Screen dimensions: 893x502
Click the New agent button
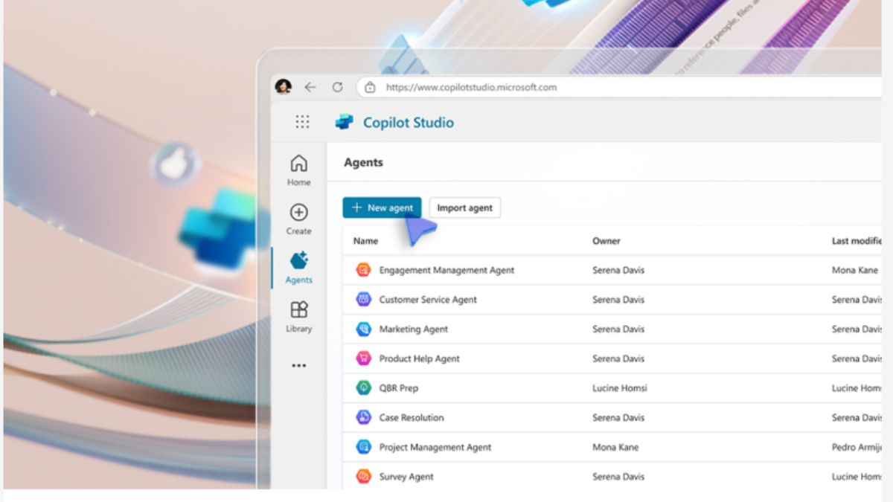click(x=382, y=208)
